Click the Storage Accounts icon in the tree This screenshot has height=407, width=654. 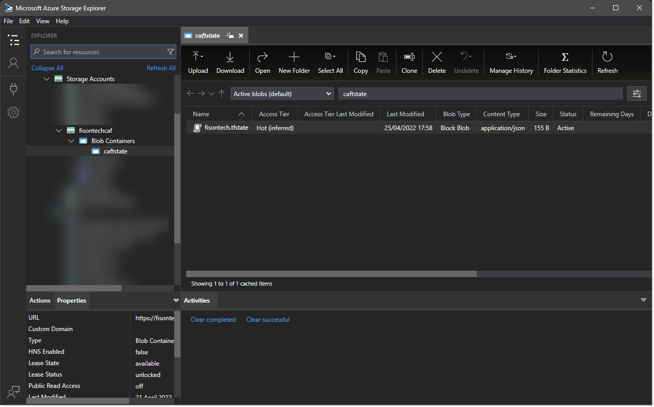click(59, 79)
